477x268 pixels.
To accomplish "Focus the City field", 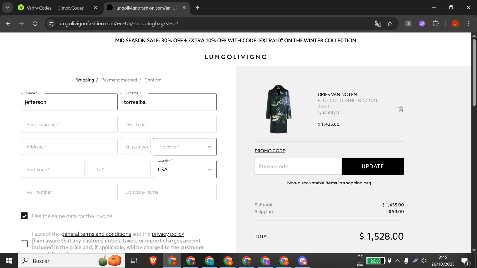I will point(119,169).
